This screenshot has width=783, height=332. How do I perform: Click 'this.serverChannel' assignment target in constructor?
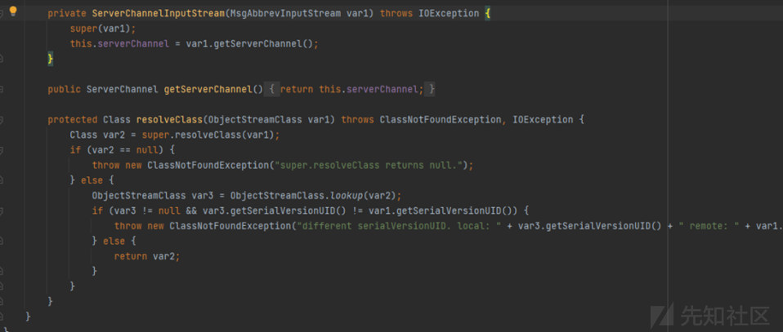point(119,44)
